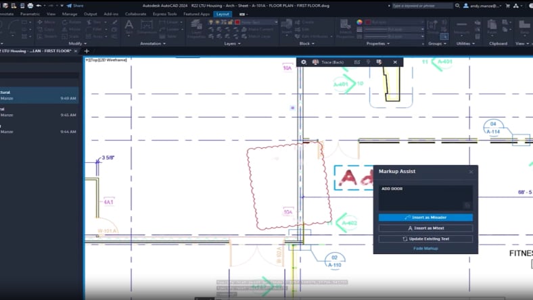Open Trace toolbar settings gear
Viewport: 533px width, 300px height.
(304, 62)
